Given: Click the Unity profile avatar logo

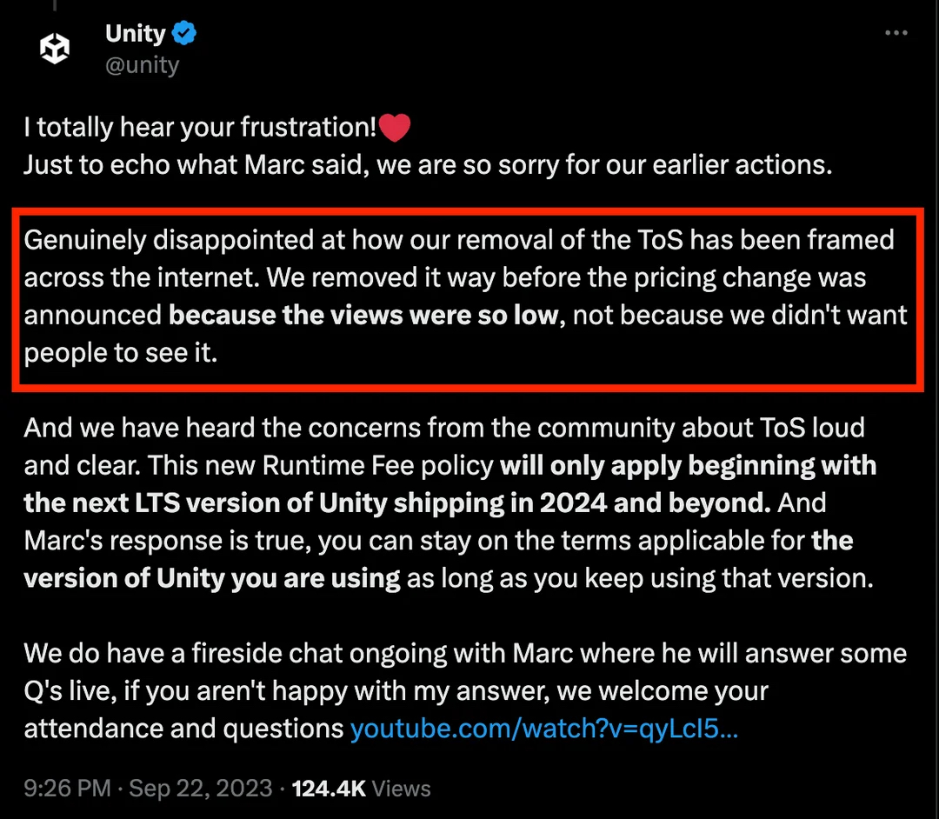Looking at the screenshot, I should coord(55,50).
